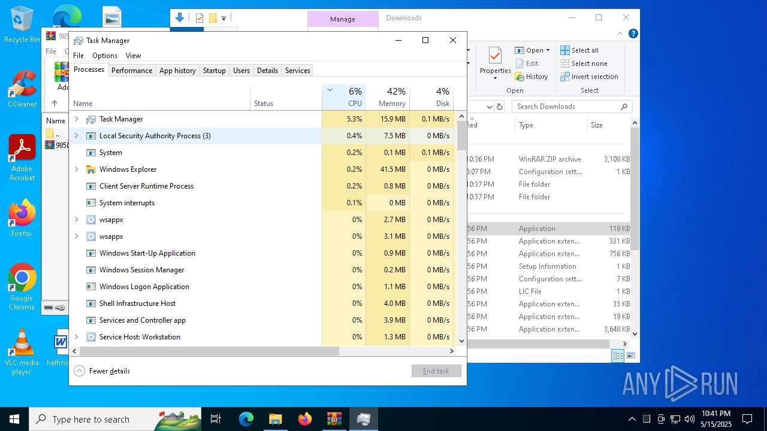Click the Fewer details arrow icon
This screenshot has height=431, width=767.
coord(79,371)
